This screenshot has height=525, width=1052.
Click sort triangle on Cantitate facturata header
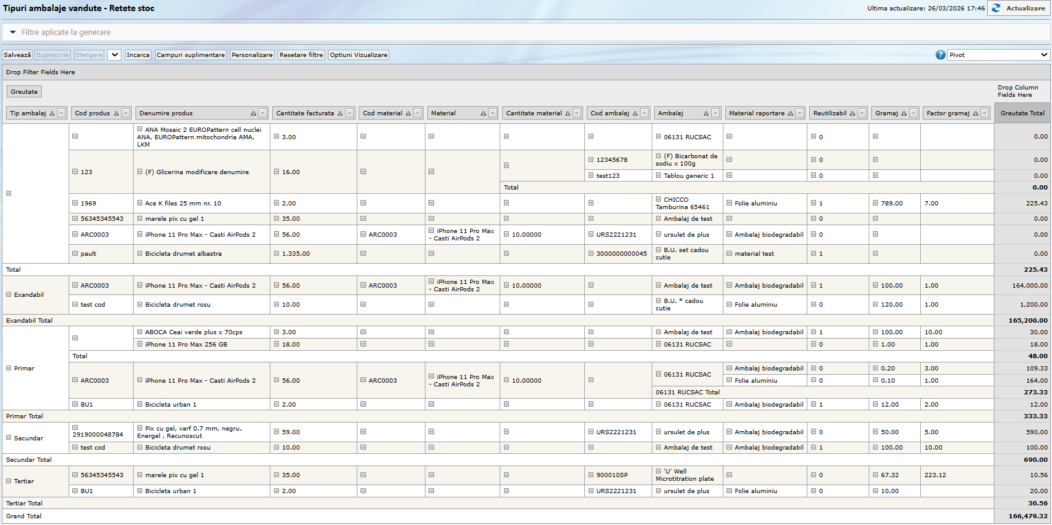tap(340, 113)
